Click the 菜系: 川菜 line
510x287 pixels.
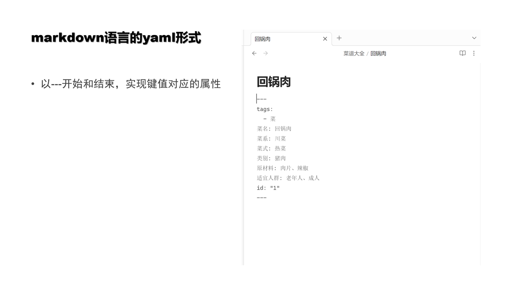pyautogui.click(x=271, y=139)
